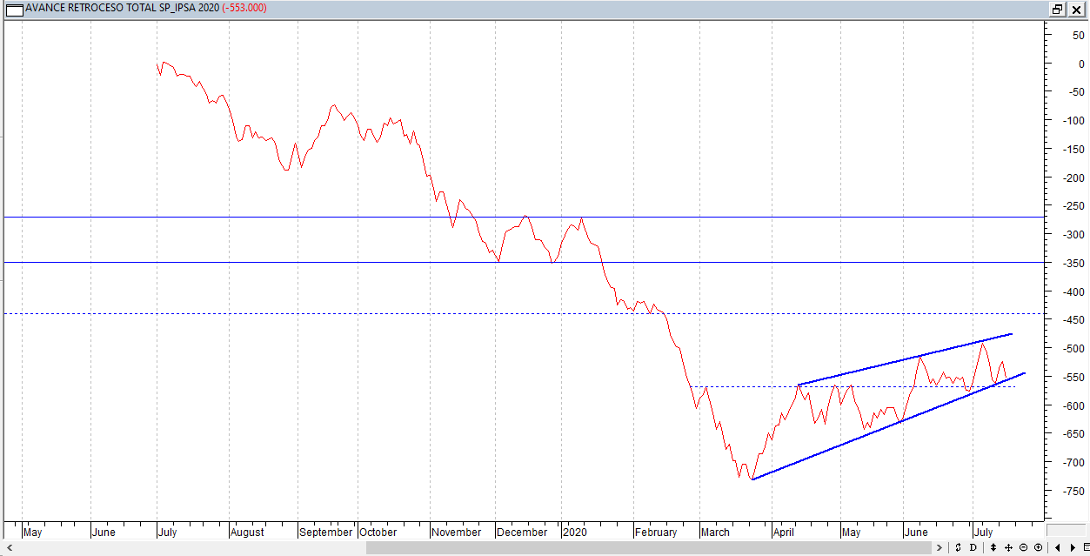Click the November label on time axis
Viewport: 1090px width, 556px height.
[x=457, y=532]
